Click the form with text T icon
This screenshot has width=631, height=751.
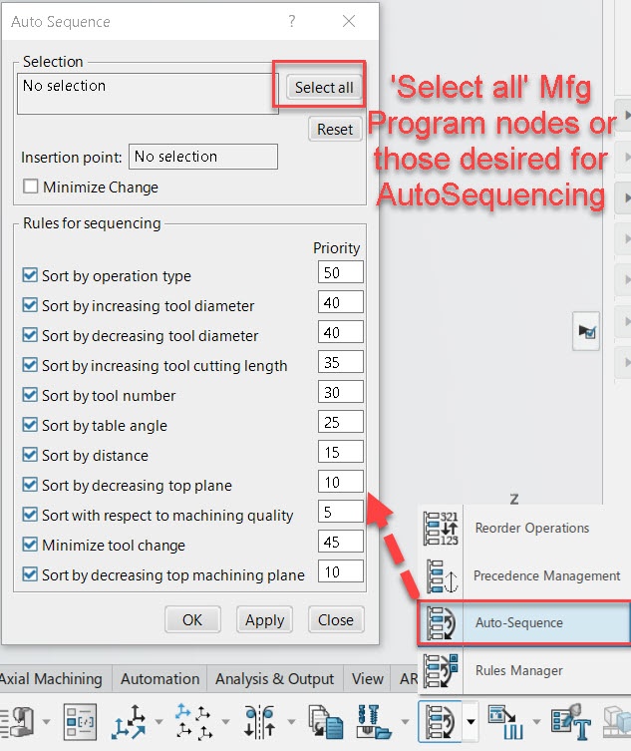pos(570,721)
